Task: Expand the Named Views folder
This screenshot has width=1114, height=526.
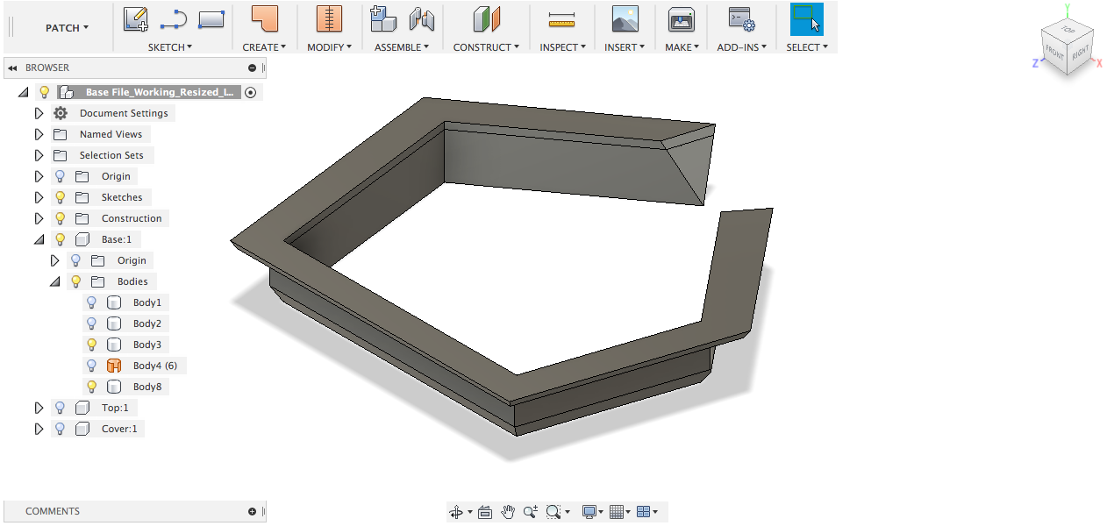Action: click(39, 134)
